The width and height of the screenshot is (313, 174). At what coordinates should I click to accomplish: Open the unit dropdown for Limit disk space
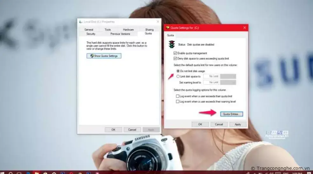click(x=228, y=76)
